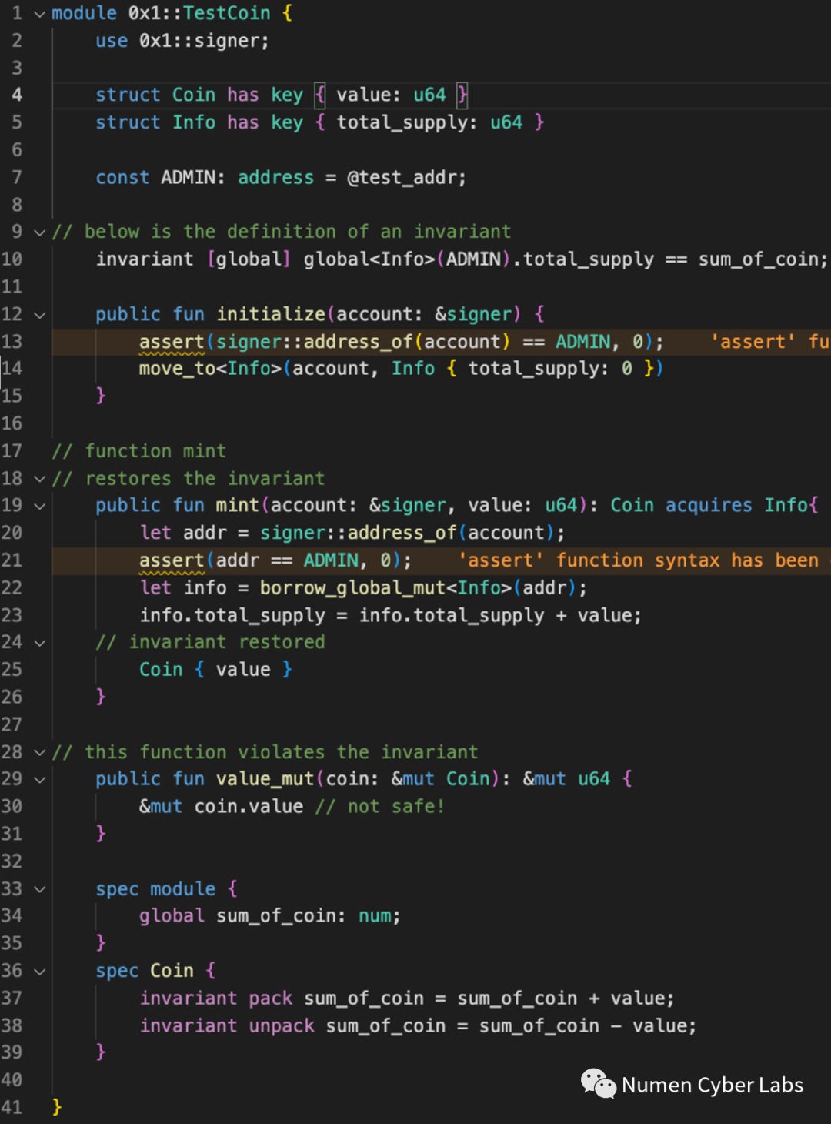Click 'u64' return type on line 29
Image resolution: width=831 pixels, height=1124 pixels.
tap(594, 779)
